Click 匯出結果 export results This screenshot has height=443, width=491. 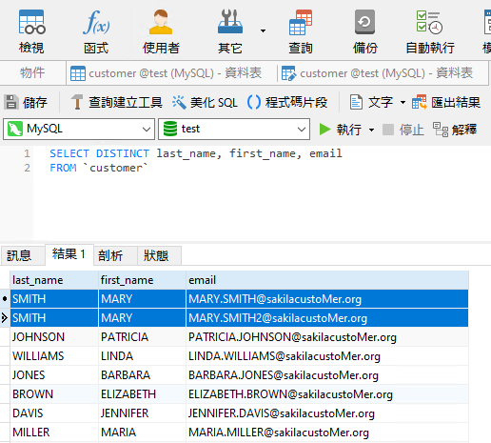click(446, 102)
